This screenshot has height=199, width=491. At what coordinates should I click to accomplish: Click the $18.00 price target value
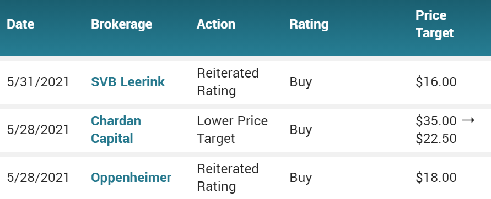coord(436,178)
